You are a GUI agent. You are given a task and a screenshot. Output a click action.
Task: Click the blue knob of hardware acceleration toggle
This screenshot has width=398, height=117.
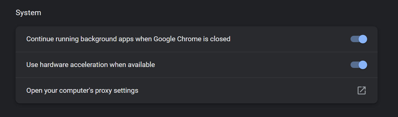tap(363, 65)
